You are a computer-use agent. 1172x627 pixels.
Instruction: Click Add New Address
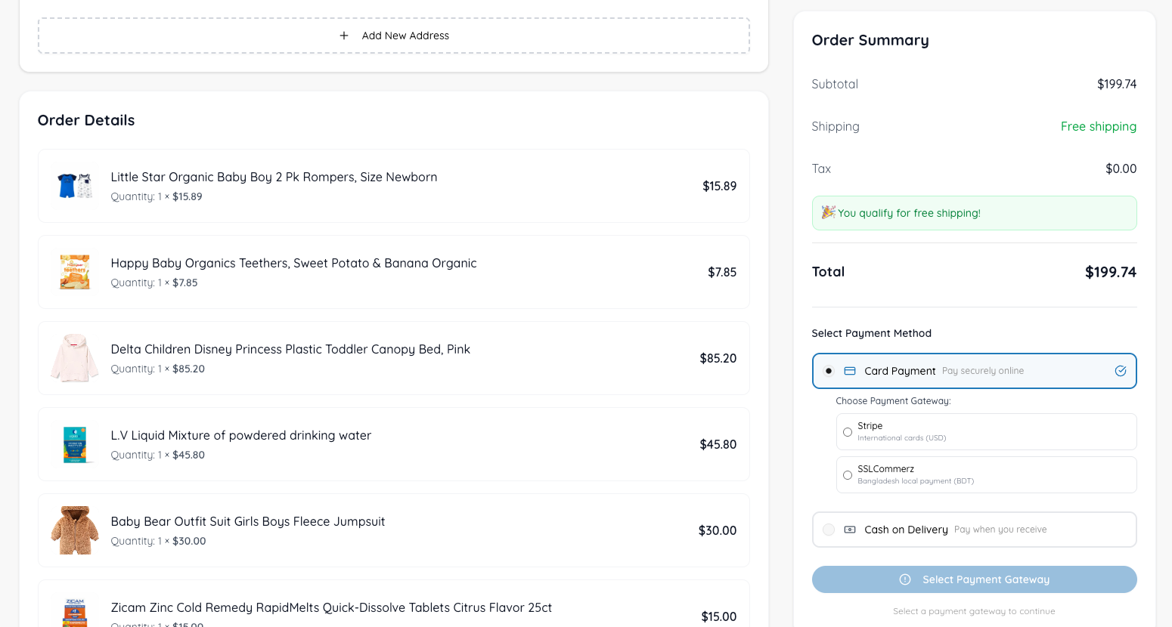tap(406, 36)
